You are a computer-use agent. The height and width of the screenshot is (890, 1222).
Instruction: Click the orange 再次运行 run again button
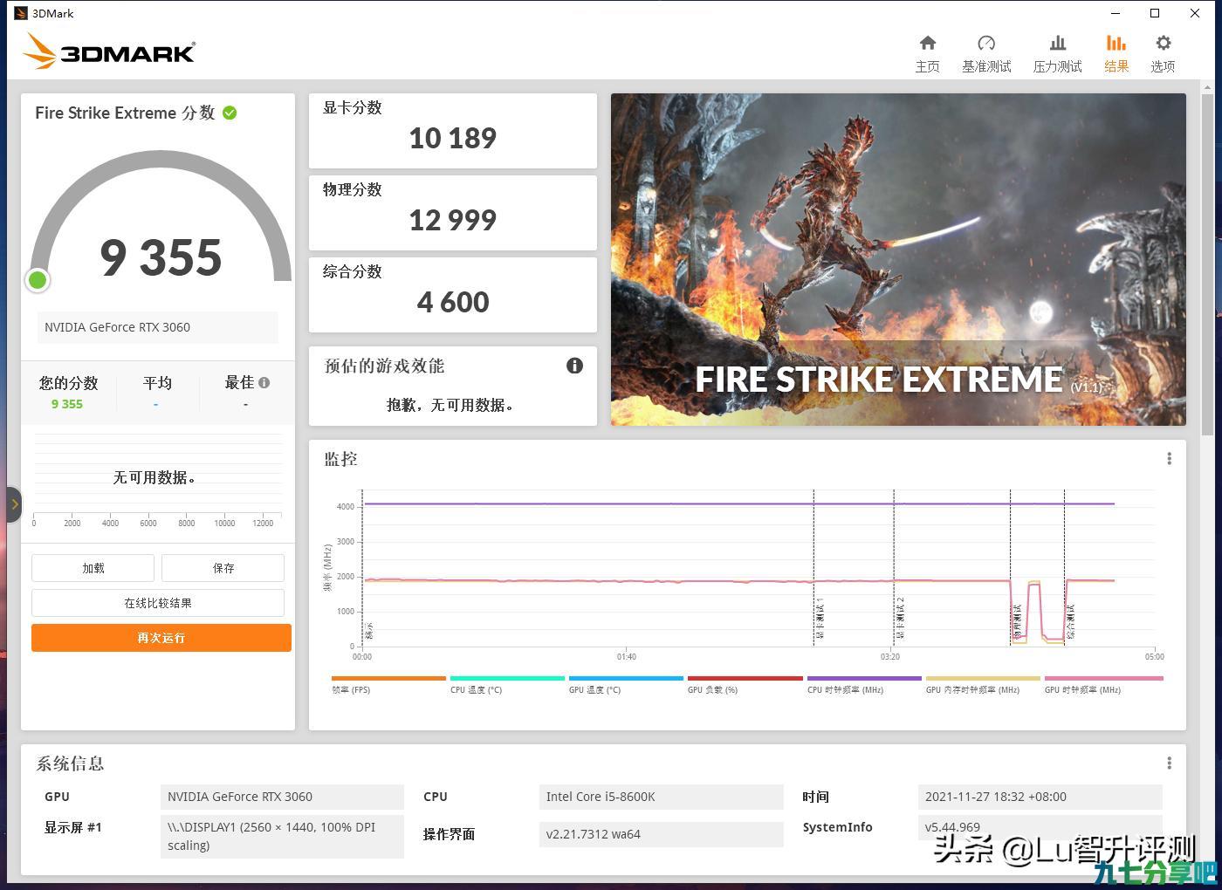click(161, 638)
